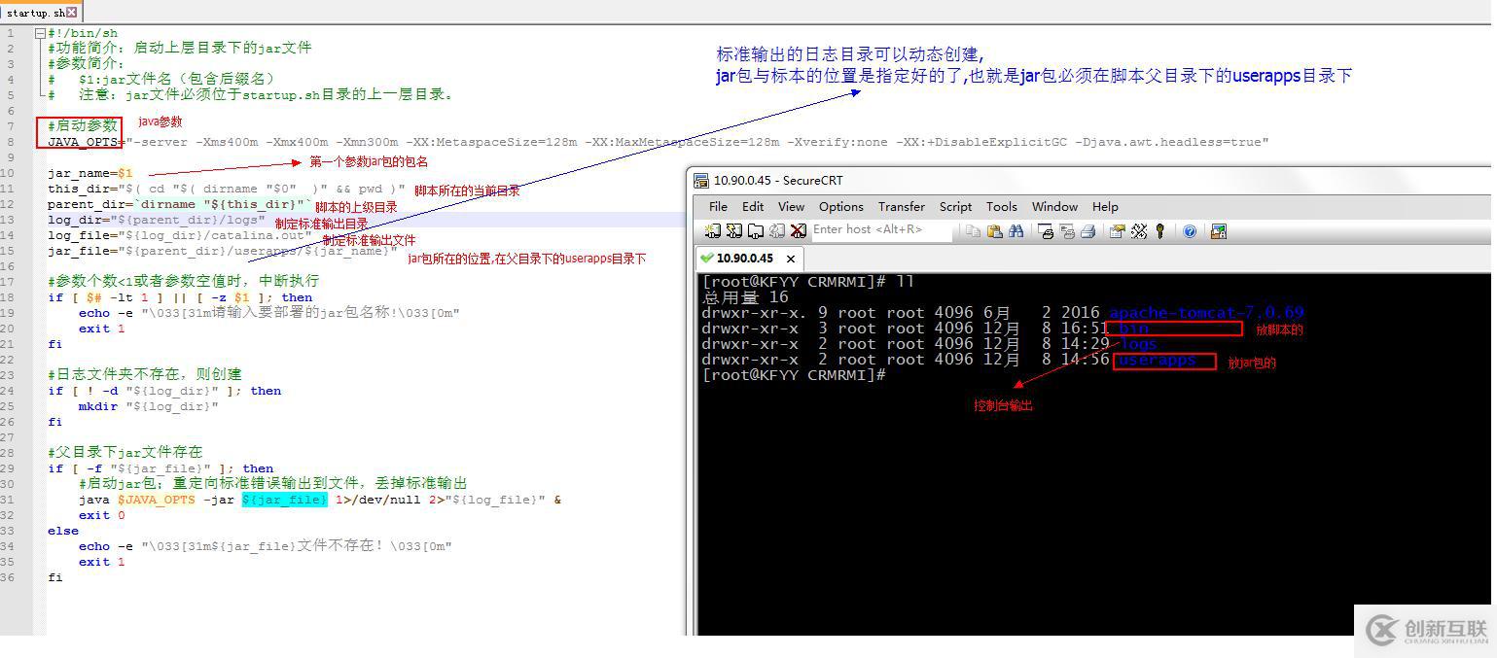Copy terminal text with the Copy icon

point(972,230)
